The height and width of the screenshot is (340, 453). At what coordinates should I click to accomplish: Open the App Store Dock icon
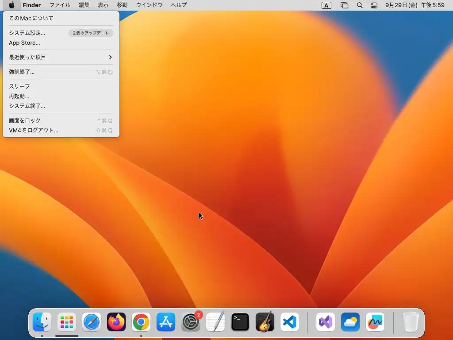[x=166, y=322]
